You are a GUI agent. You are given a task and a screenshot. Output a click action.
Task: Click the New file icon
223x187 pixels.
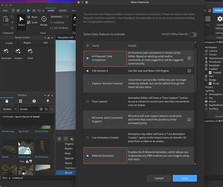(x=13, y=10)
